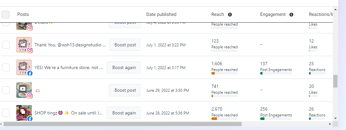Click Instagram icon on Thank You post

tap(30, 51)
